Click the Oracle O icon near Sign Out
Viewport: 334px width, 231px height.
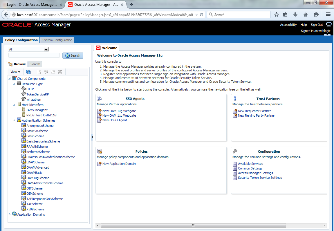[x=329, y=24]
